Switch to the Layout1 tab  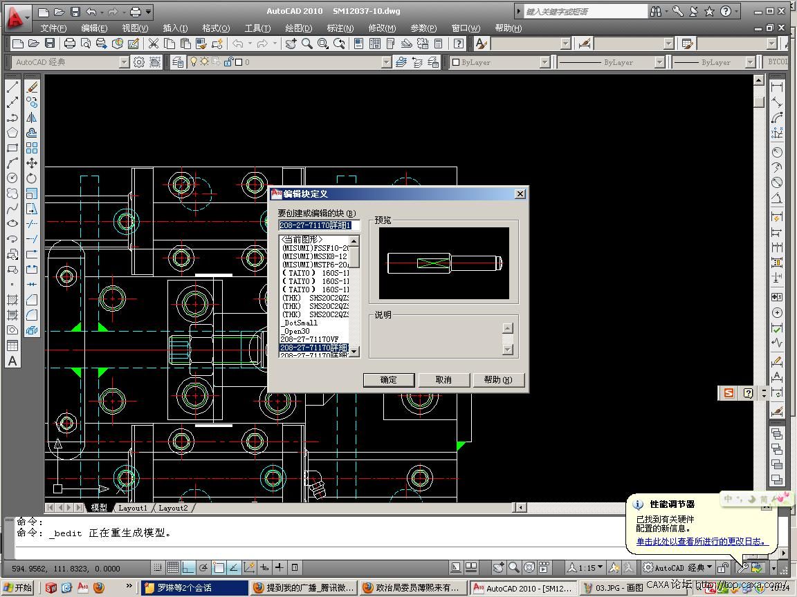132,508
